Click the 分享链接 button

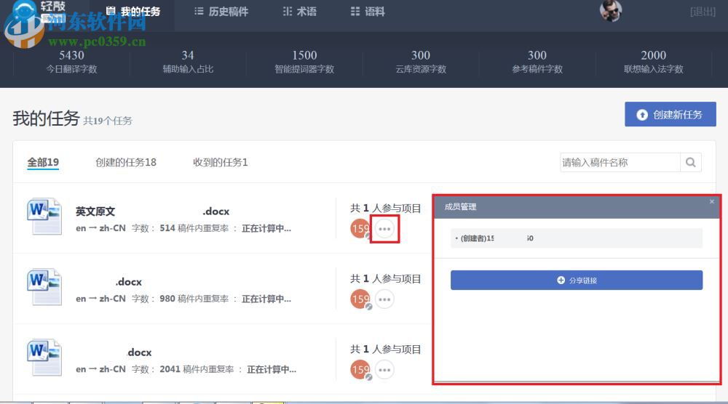(x=576, y=280)
